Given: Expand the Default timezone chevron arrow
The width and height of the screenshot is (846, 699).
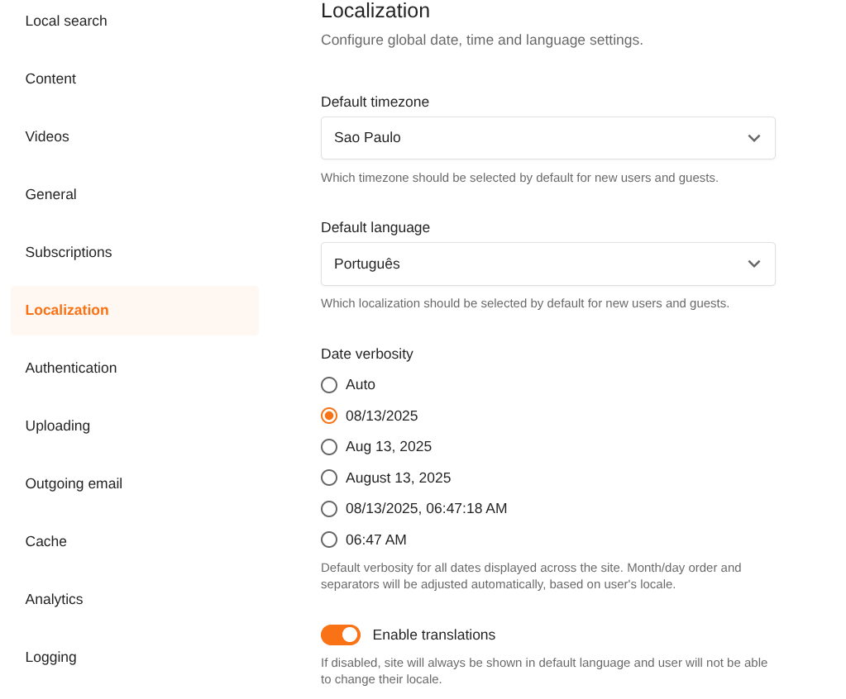Looking at the screenshot, I should [753, 138].
